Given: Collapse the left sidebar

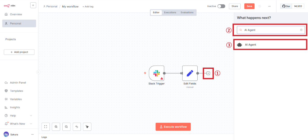Looking at the screenshot, I should click(x=38, y=72).
